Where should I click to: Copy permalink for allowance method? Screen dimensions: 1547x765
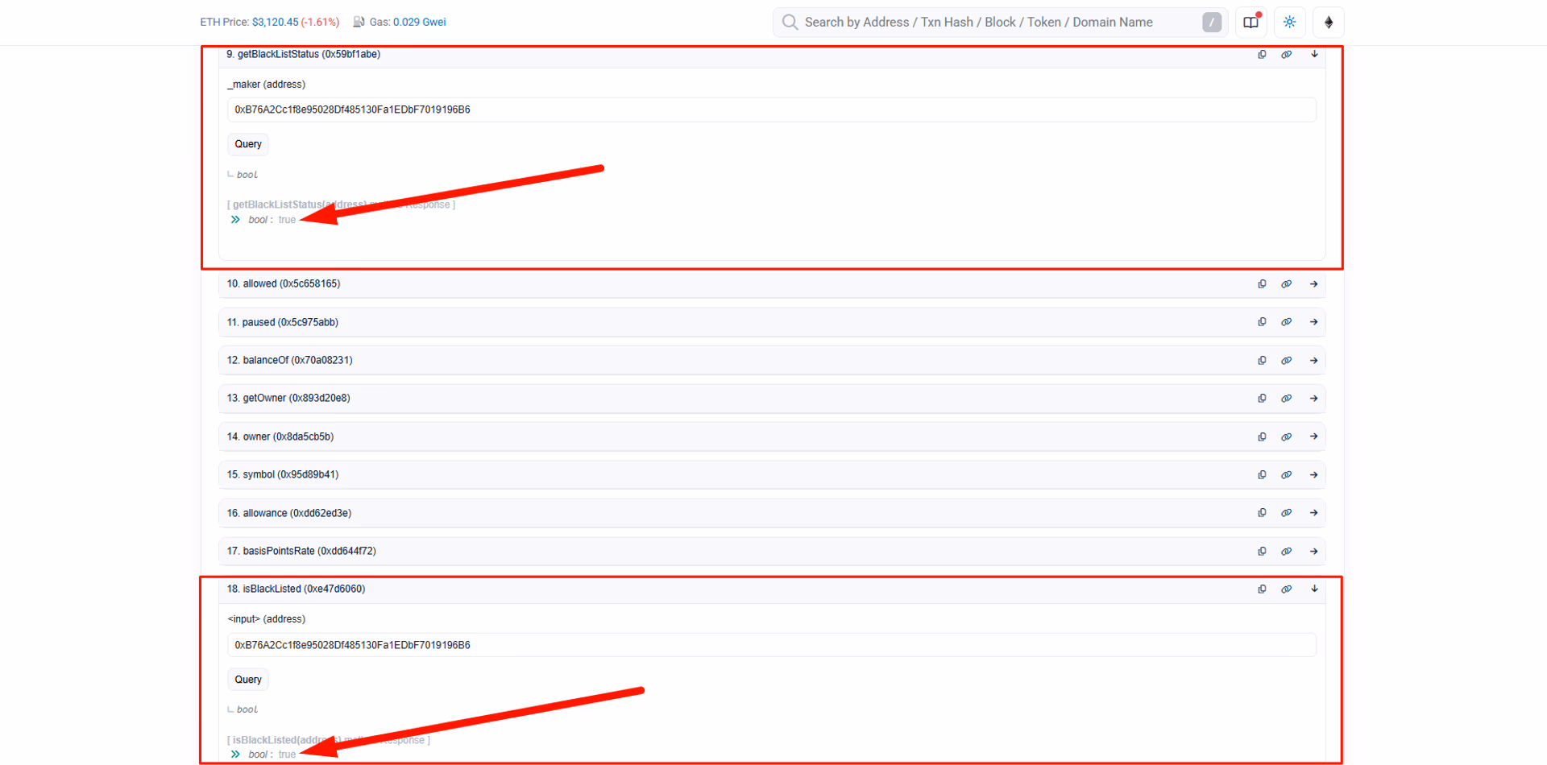1287,513
